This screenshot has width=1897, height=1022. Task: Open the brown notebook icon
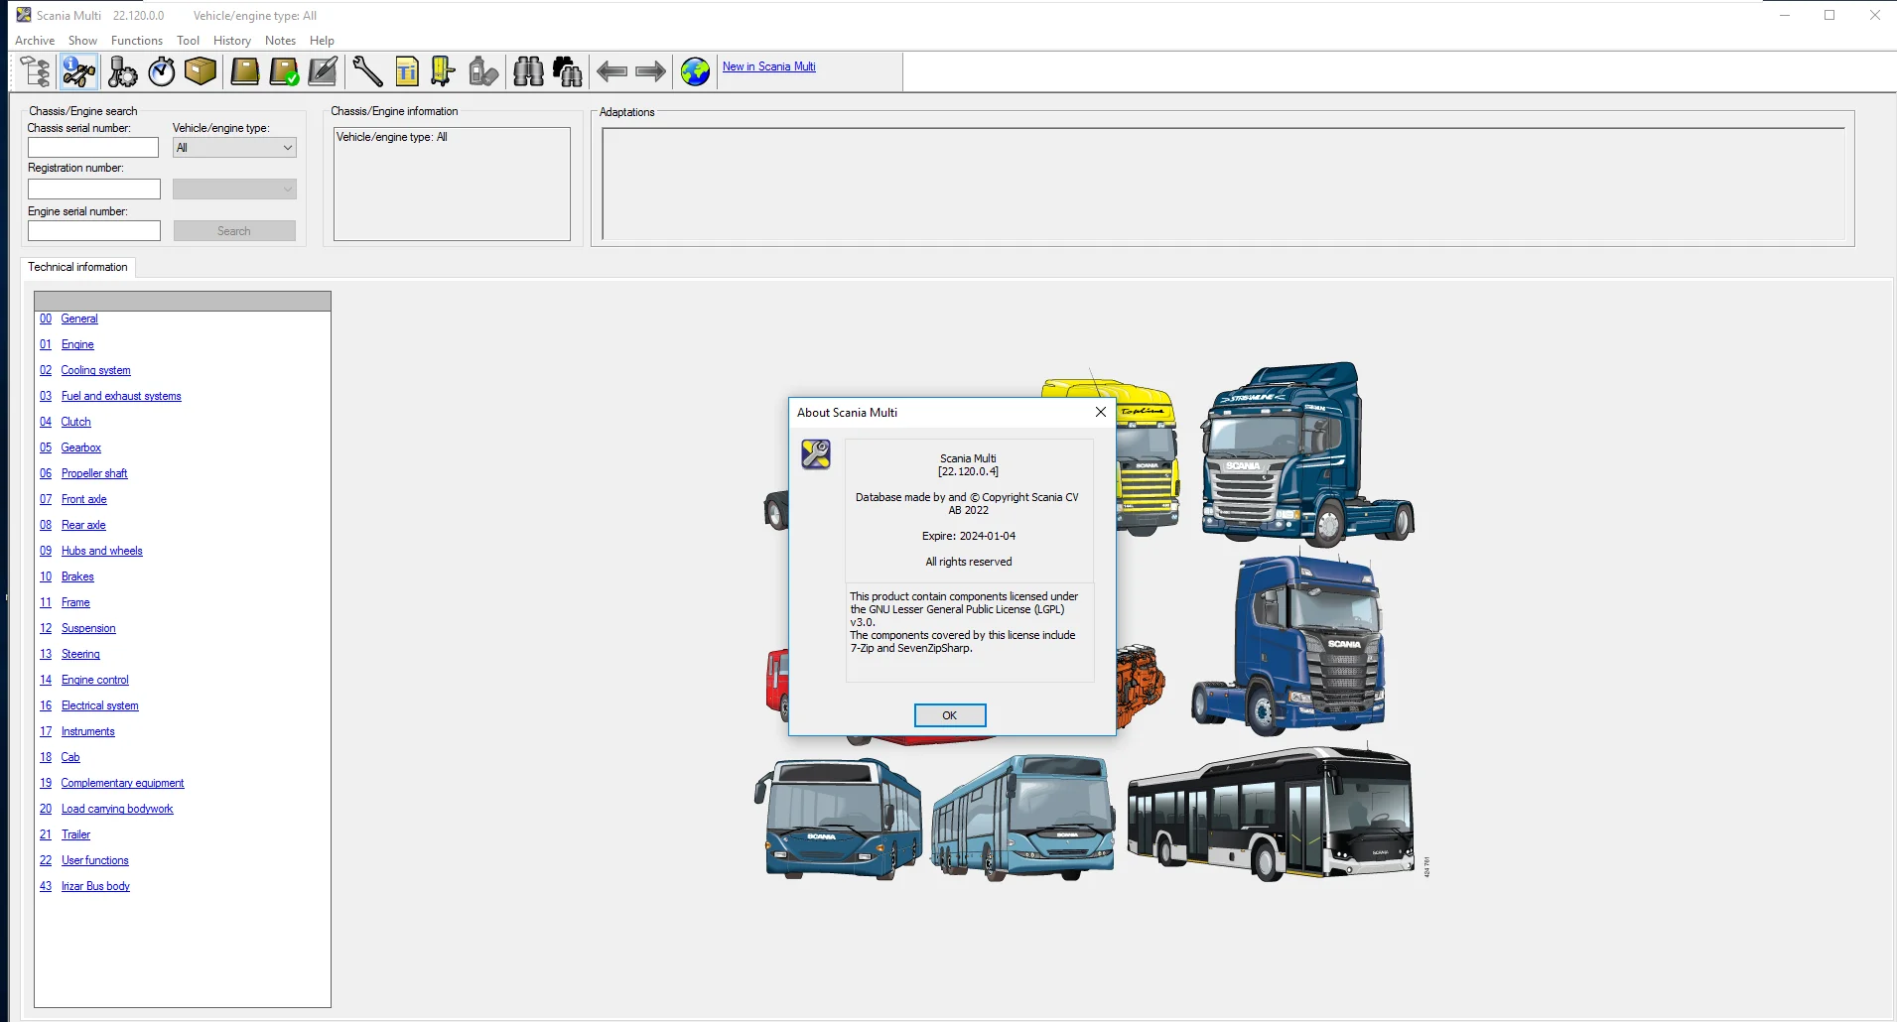coord(245,71)
